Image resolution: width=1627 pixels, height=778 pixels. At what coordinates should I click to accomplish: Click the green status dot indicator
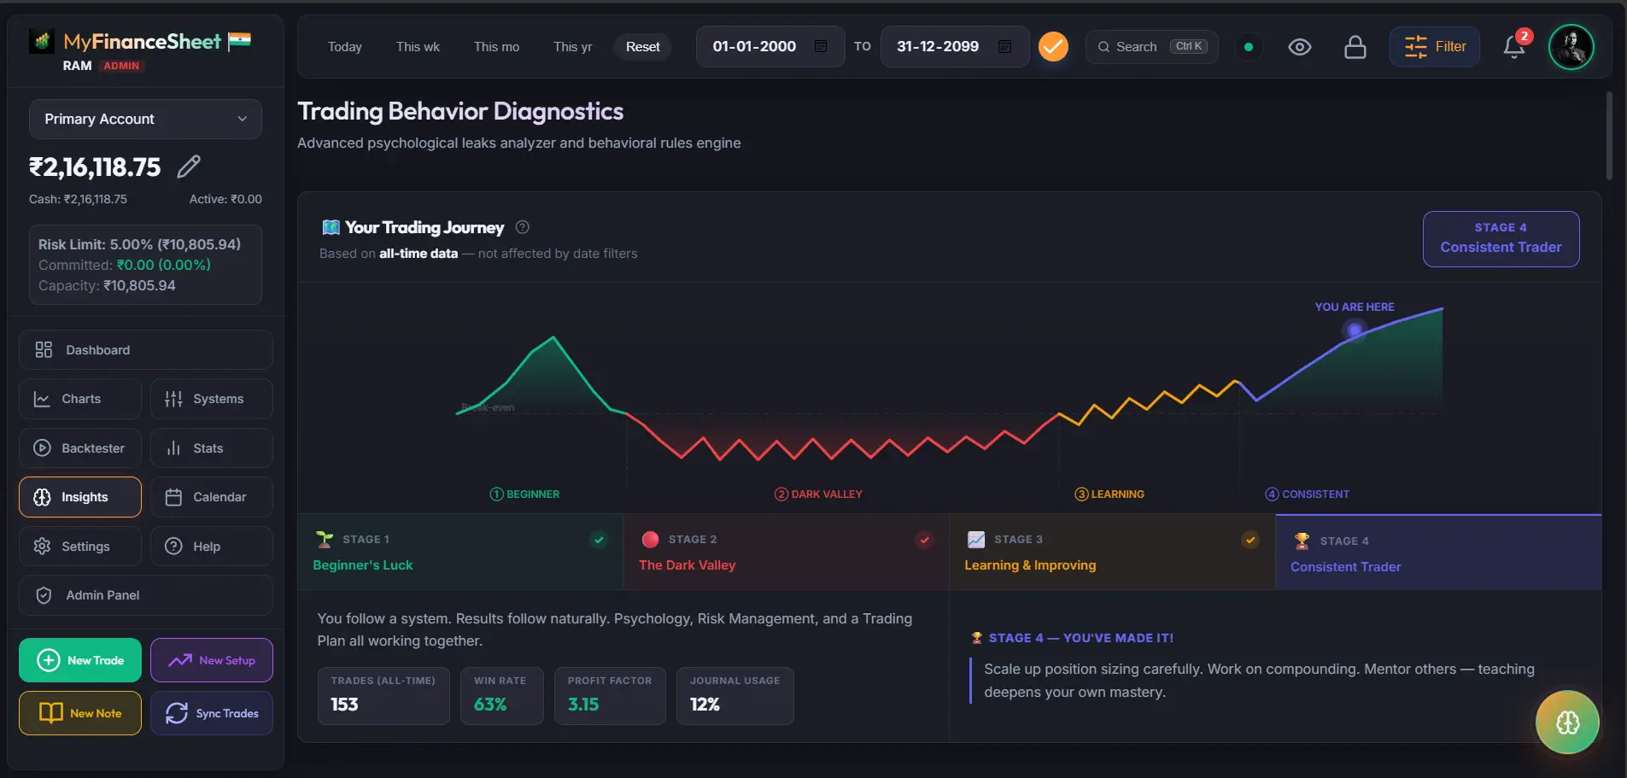(x=1249, y=47)
